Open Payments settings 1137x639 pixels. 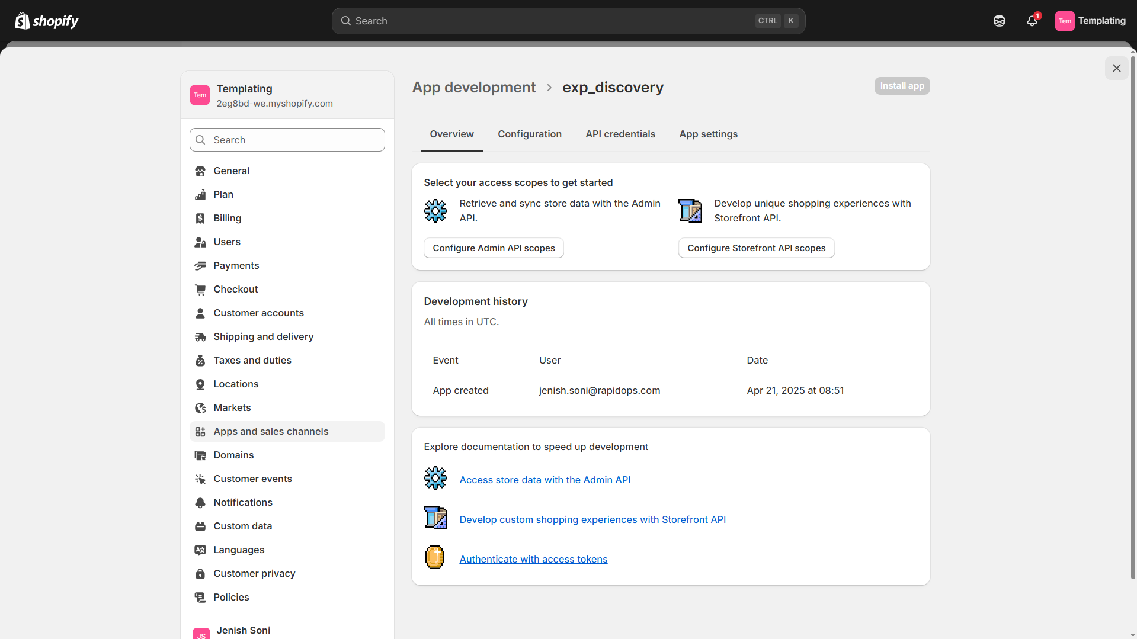coord(287,266)
